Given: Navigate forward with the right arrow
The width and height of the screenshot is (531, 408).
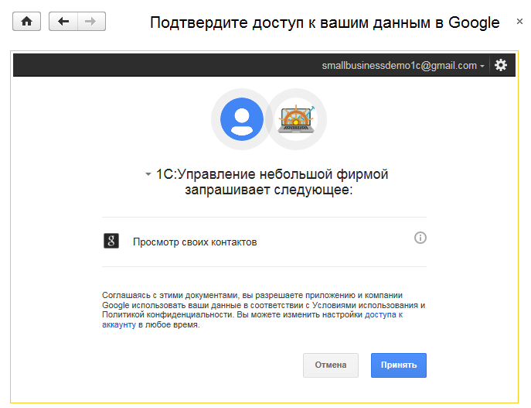Looking at the screenshot, I should tap(91, 22).
